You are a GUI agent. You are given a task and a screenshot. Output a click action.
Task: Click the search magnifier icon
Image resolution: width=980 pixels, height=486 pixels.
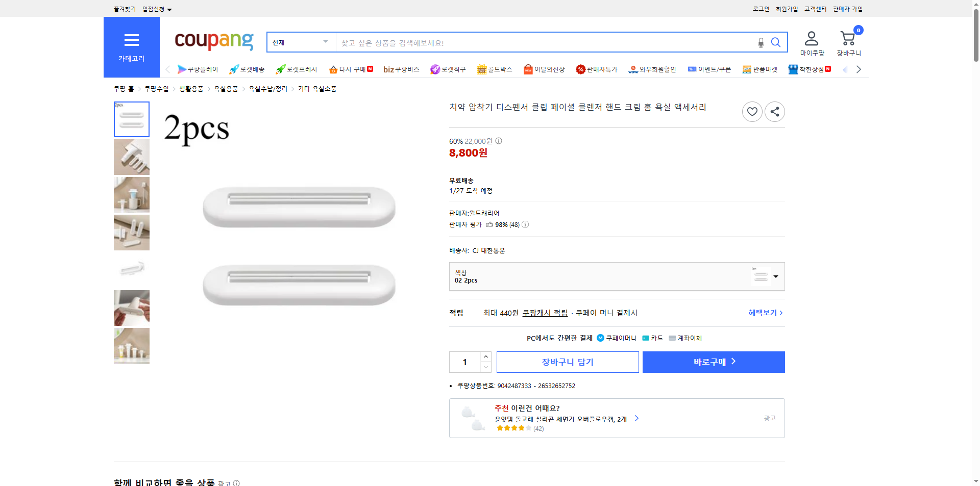(776, 42)
